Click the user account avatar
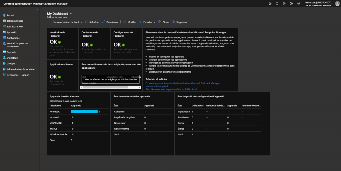 [337, 3]
